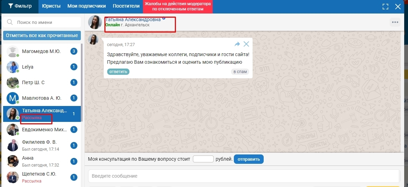Screen dimensions: 408x187
Task: Click unread badge 1 for Филилеев
Action: coord(74,145)
